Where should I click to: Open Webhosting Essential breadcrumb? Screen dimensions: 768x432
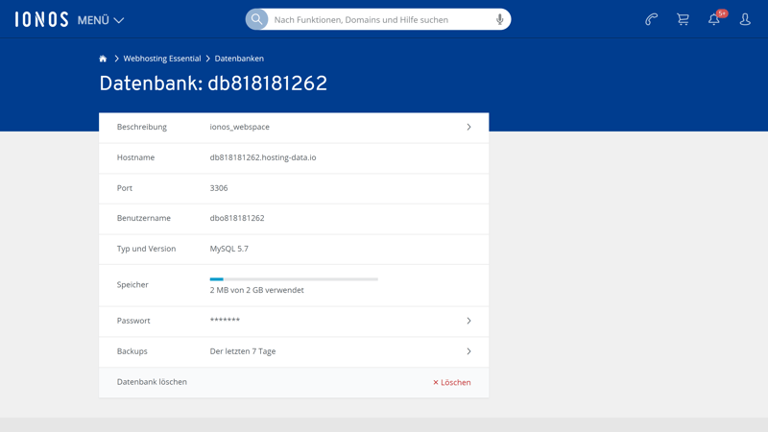click(x=161, y=59)
